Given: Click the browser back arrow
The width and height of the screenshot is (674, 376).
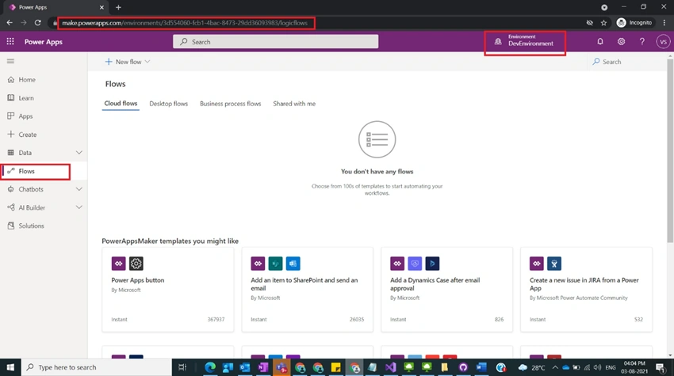Looking at the screenshot, I should click(10, 23).
